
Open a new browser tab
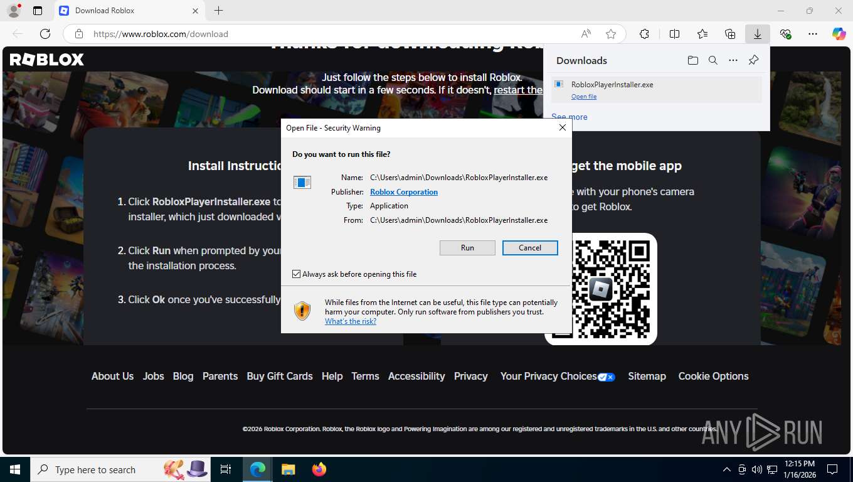pyautogui.click(x=218, y=11)
